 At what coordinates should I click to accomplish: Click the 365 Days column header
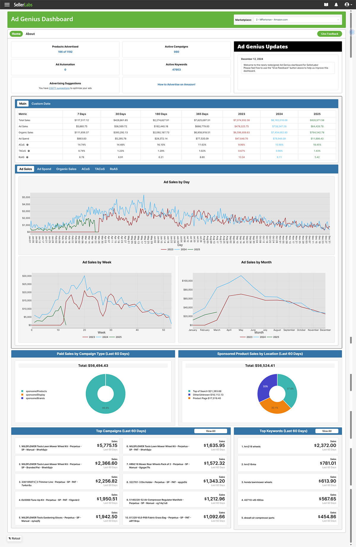tap(202, 114)
